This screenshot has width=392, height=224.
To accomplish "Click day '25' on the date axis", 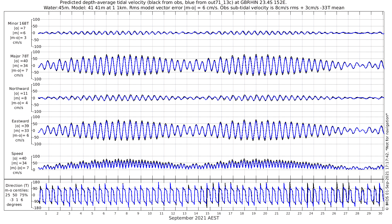I will coord(323,213).
